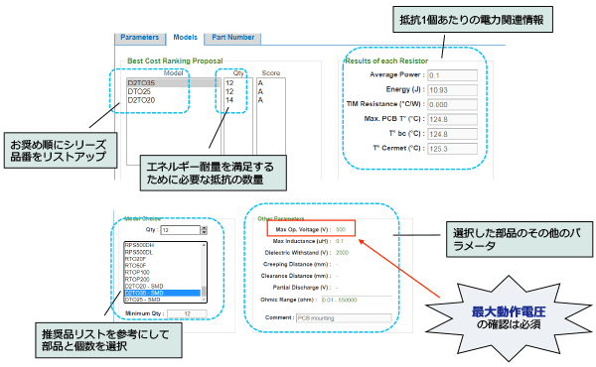Viewport: 596px width, 367px height.
Task: Click the Model Choice Qty input
Action: click(x=181, y=230)
